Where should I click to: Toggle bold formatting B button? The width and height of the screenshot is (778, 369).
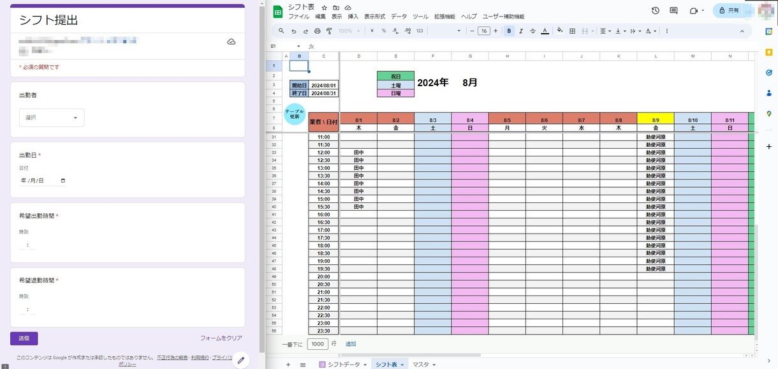click(509, 31)
